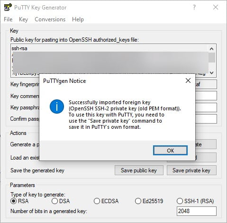Select the Ed25519 key type

point(149,201)
